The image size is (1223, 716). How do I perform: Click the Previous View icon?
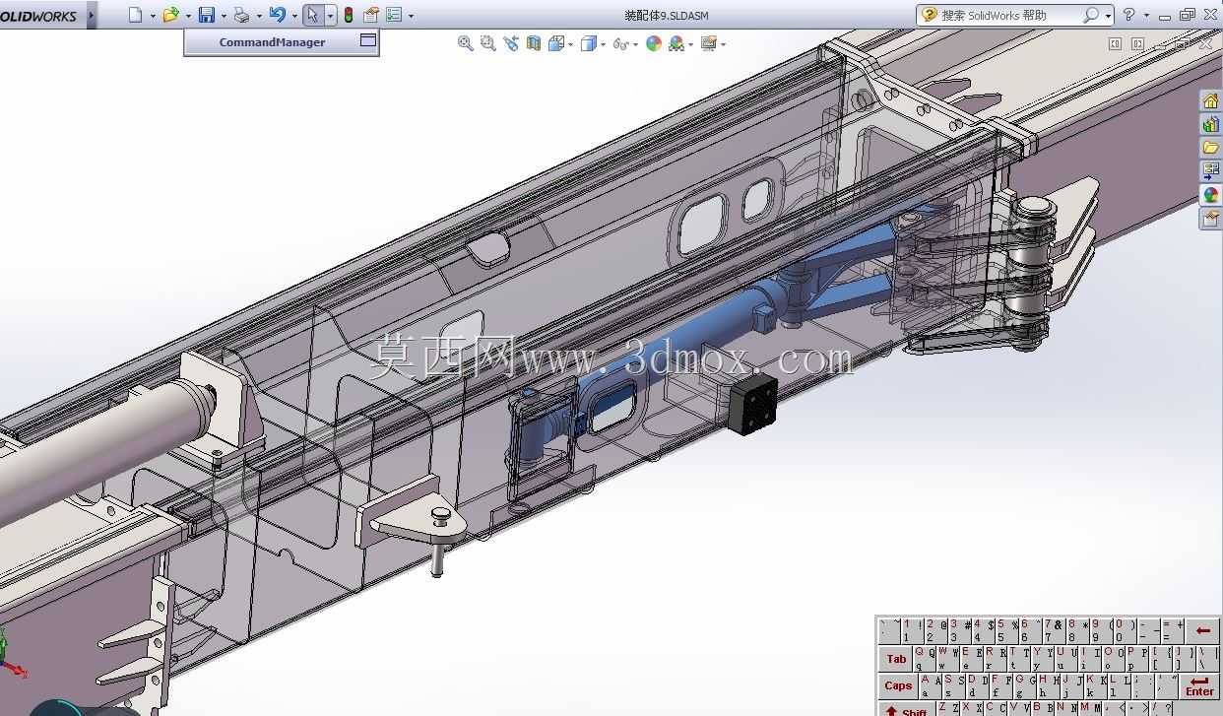click(511, 43)
